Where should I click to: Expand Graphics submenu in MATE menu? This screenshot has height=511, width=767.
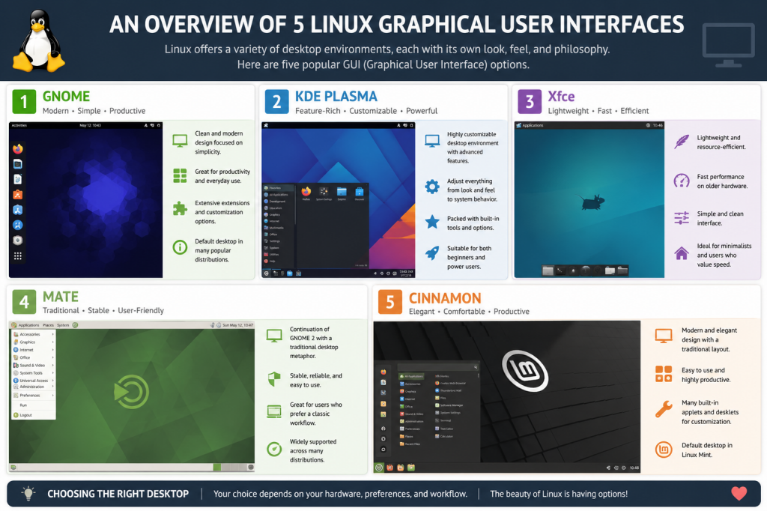[33, 342]
